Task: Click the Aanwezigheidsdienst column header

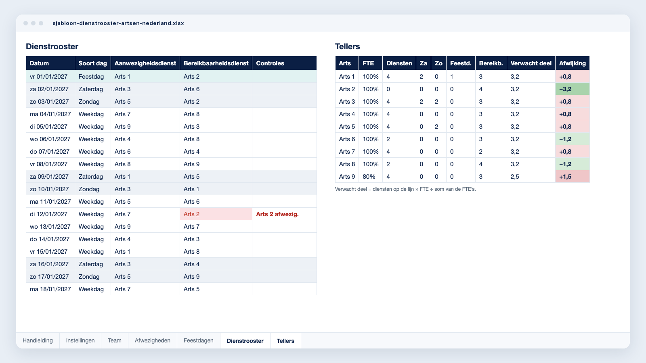Action: [x=145, y=63]
